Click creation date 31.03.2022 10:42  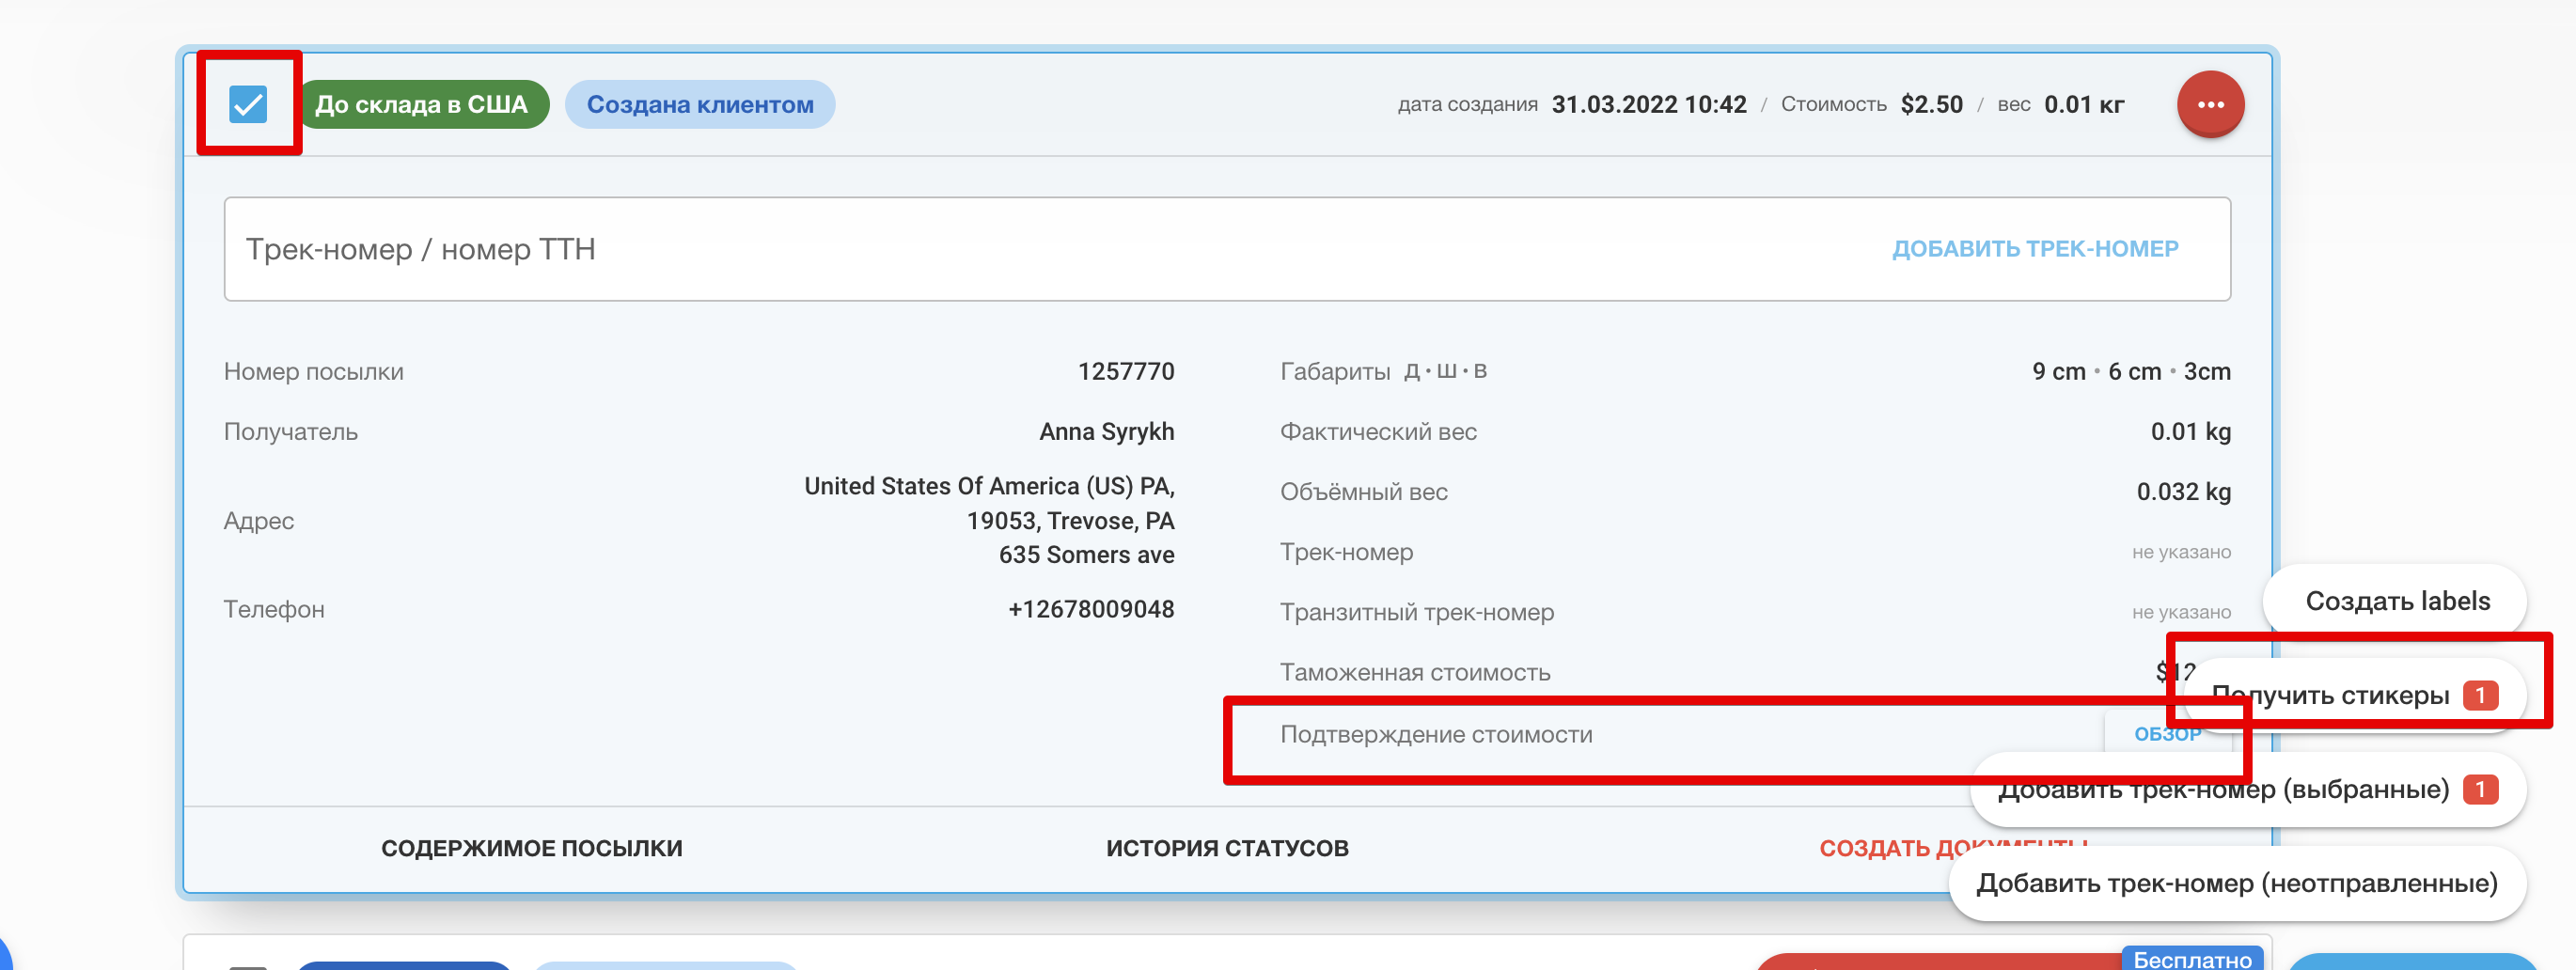[1648, 104]
